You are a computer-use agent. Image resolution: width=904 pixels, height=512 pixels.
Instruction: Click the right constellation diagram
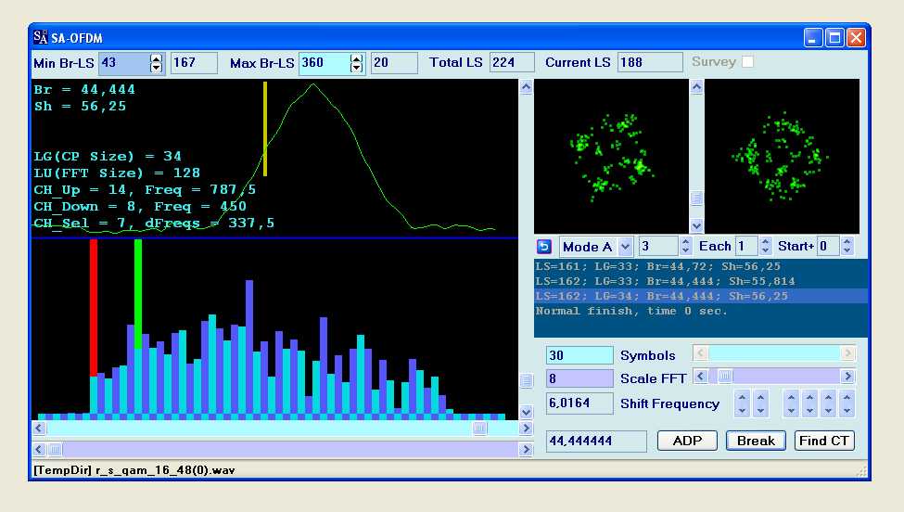[x=782, y=156]
